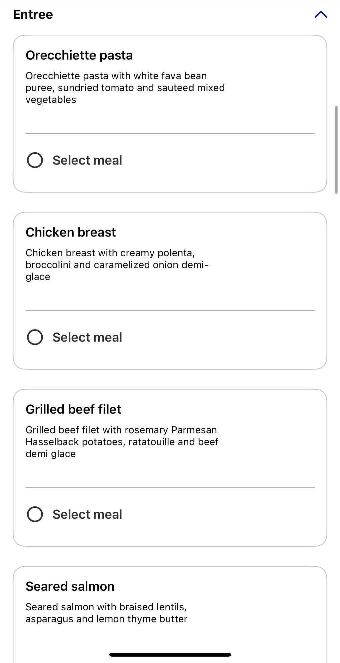Click the Entree section heading
Image resolution: width=340 pixels, height=663 pixels.
point(33,15)
